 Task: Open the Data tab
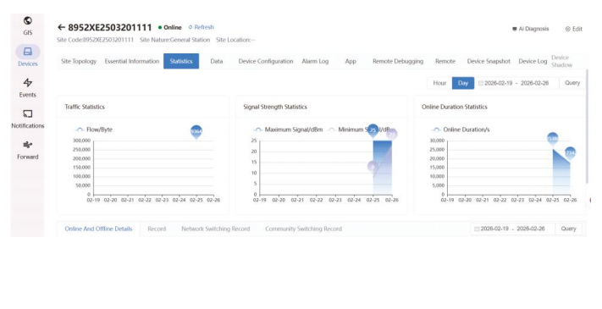pyautogui.click(x=217, y=62)
